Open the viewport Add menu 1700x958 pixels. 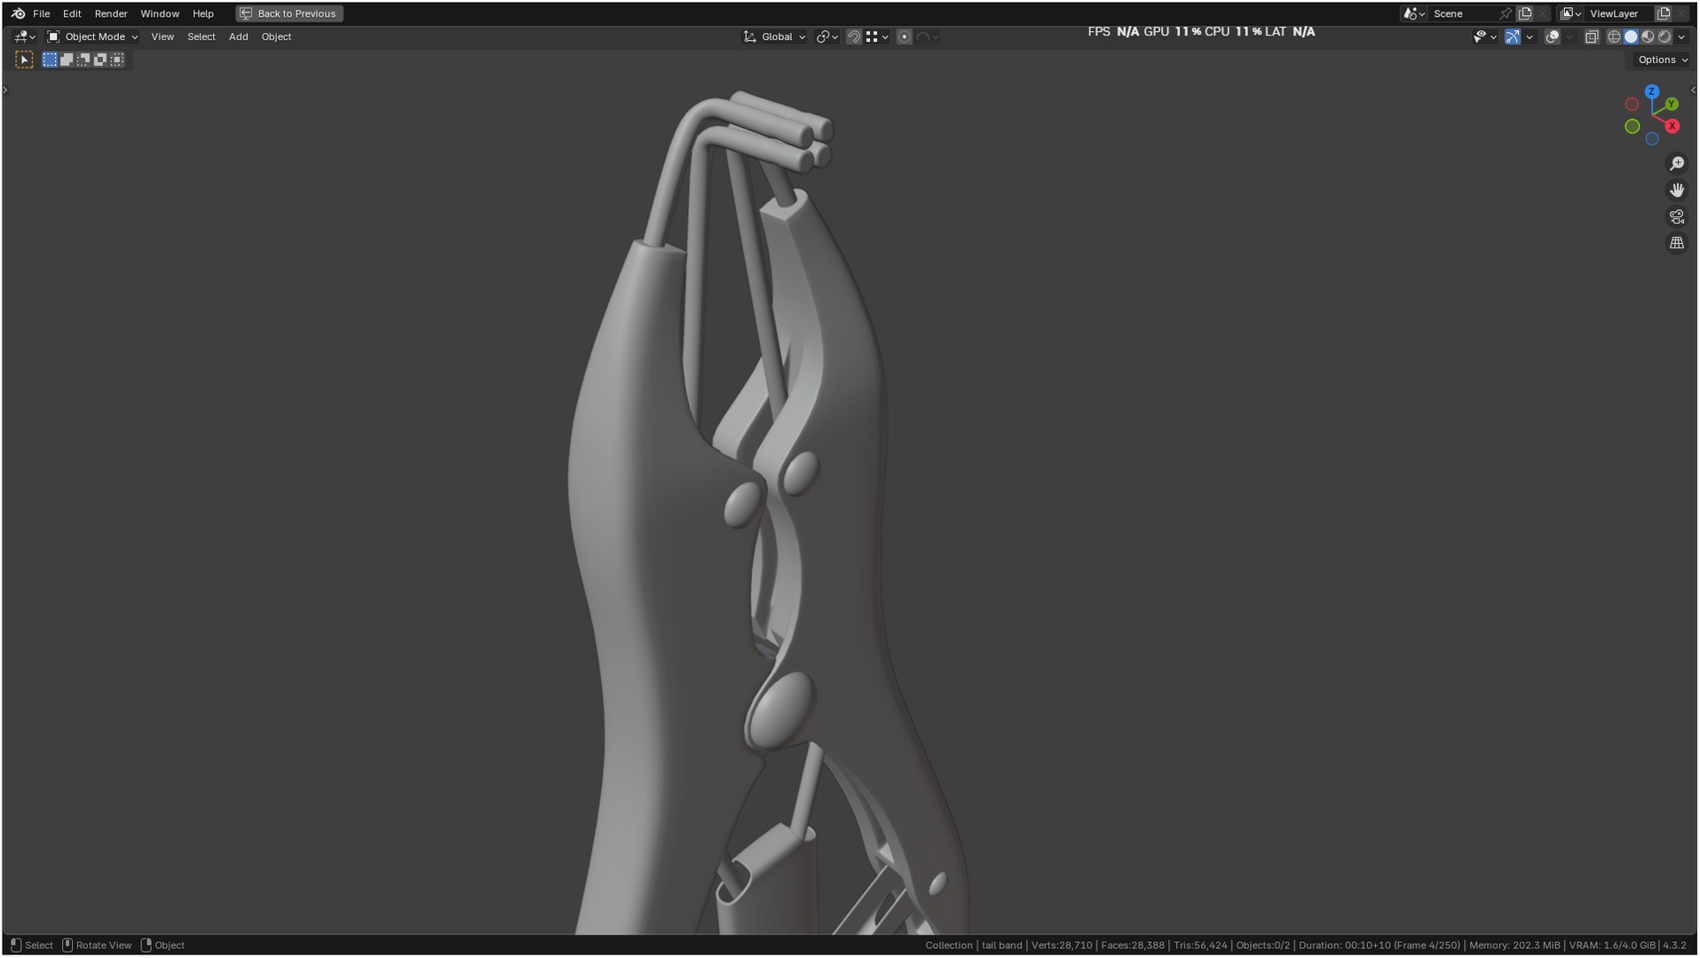(x=238, y=36)
